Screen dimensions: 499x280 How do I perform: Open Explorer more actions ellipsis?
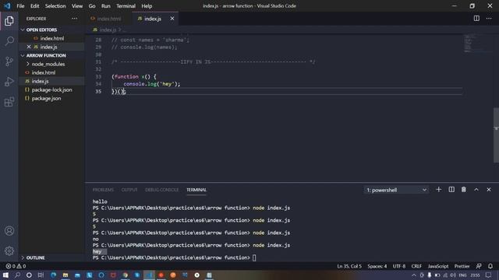pyautogui.click(x=75, y=19)
